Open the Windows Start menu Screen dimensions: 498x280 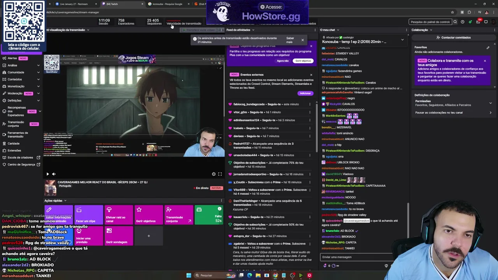[189, 275]
